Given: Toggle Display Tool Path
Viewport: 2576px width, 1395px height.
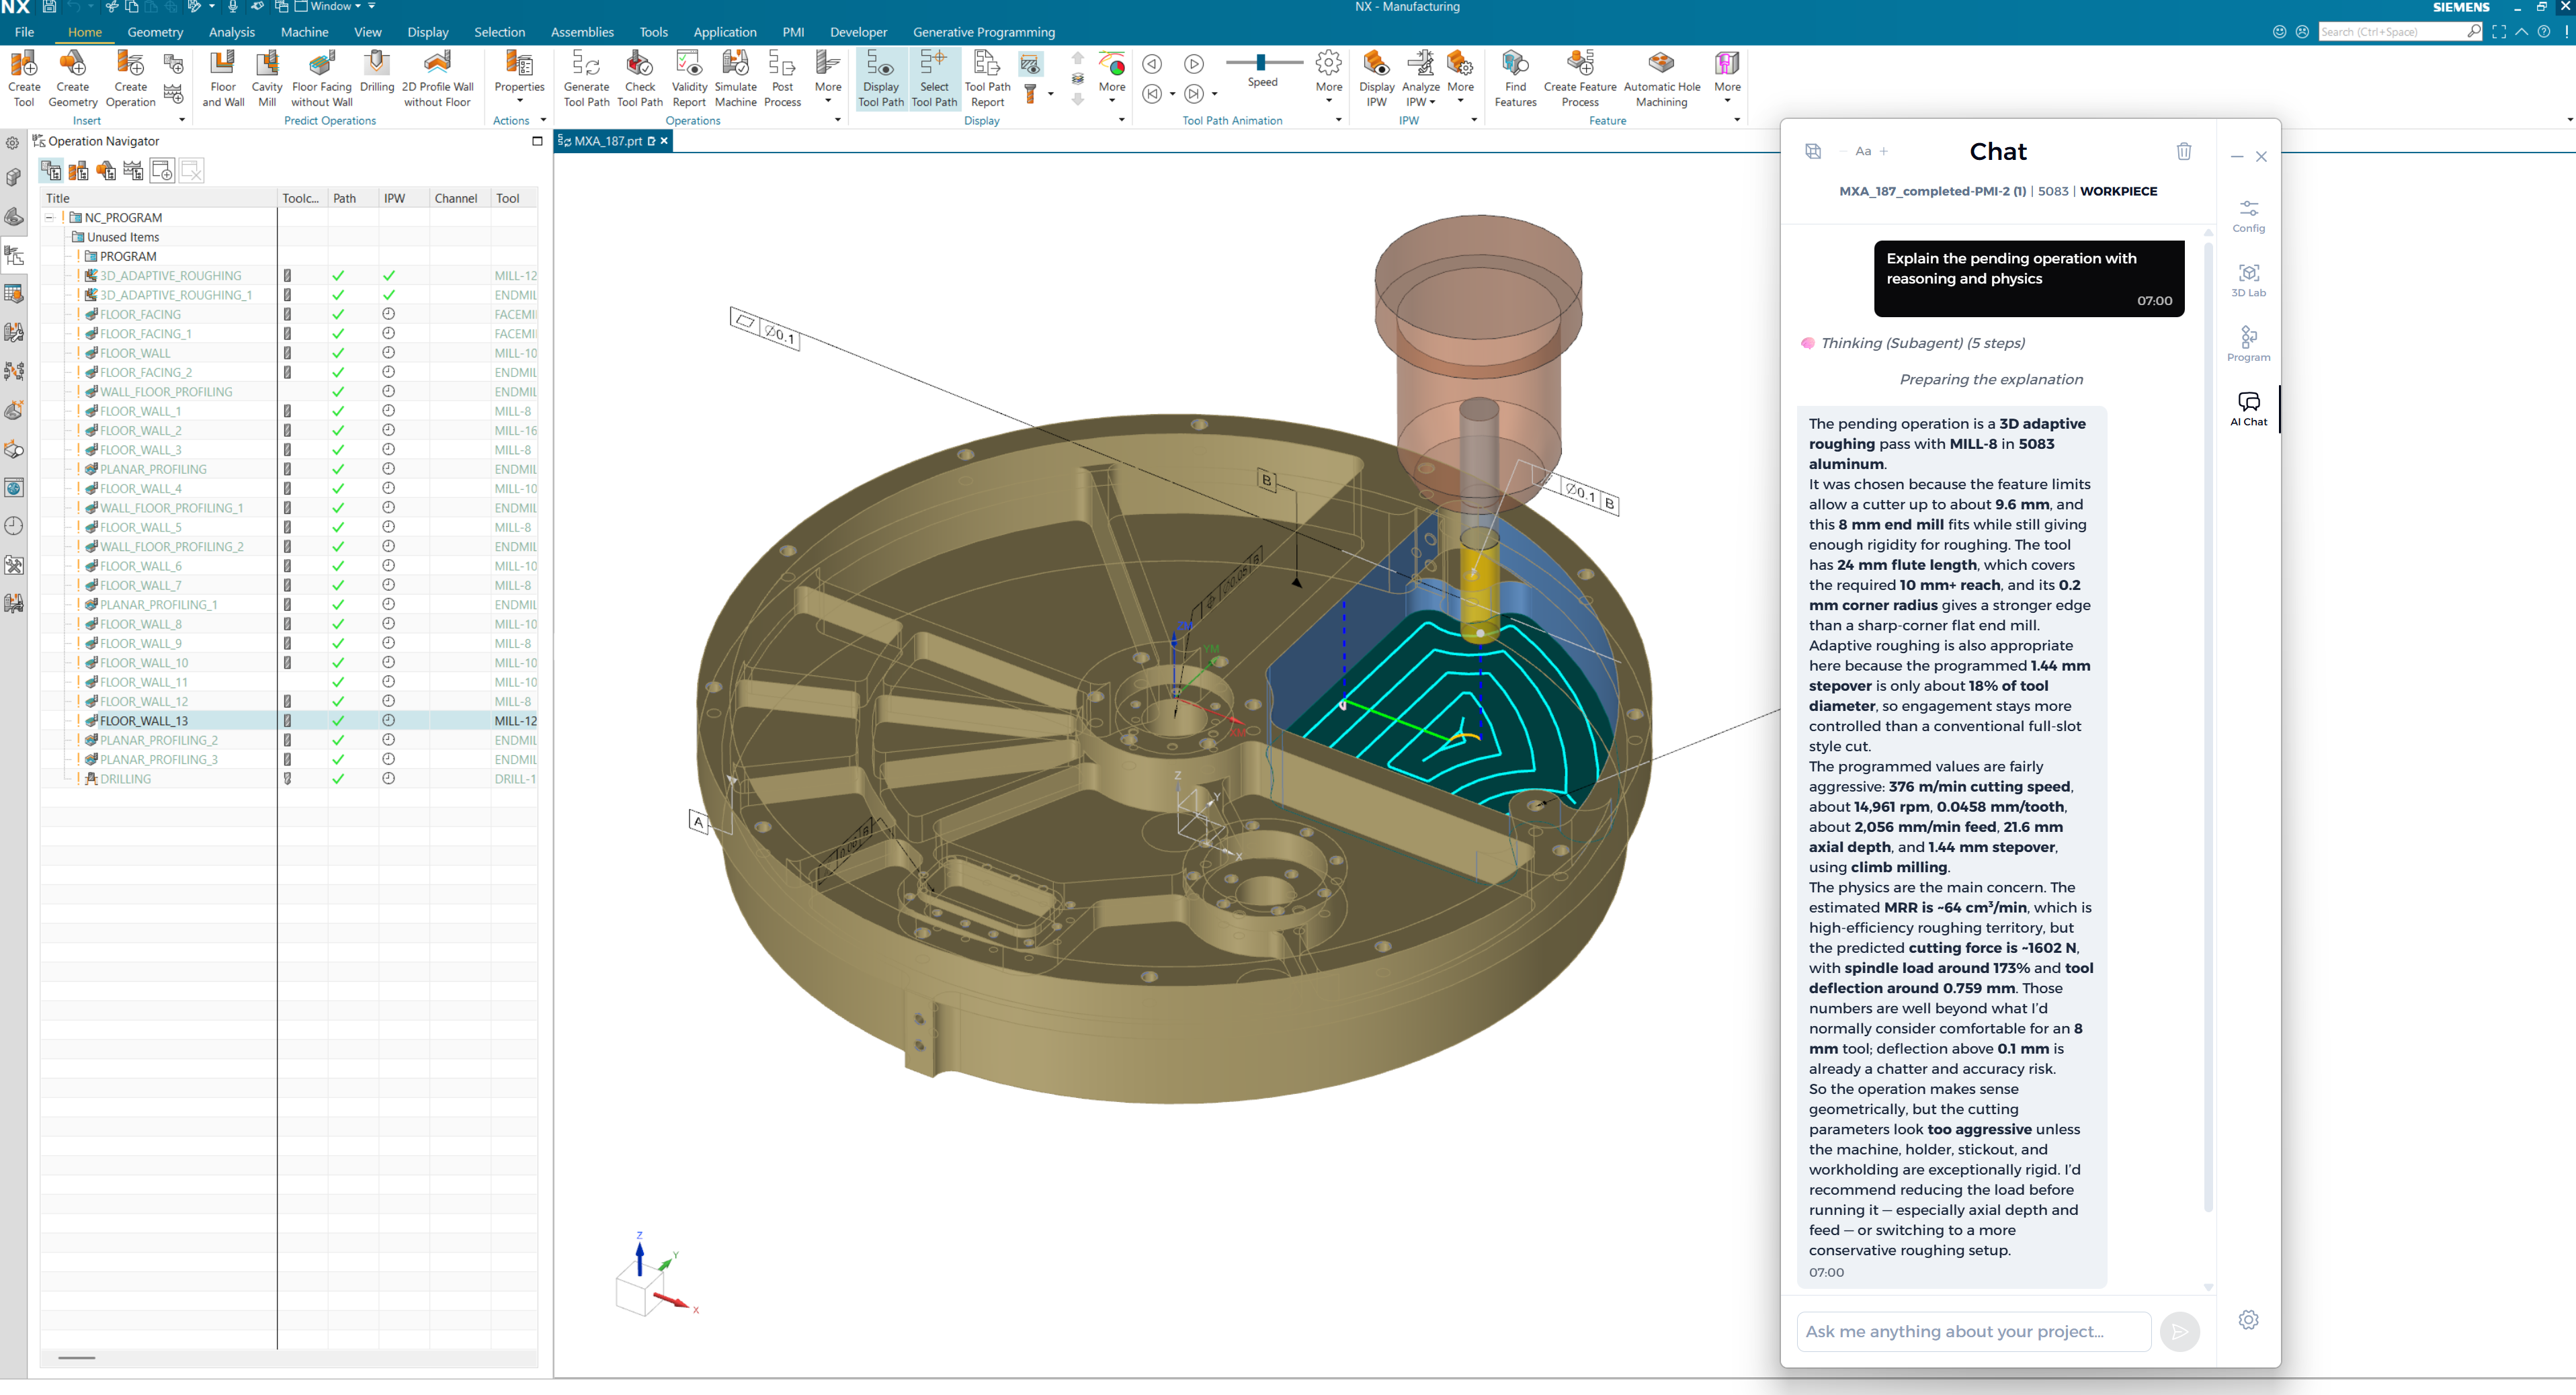Looking at the screenshot, I should (x=881, y=78).
